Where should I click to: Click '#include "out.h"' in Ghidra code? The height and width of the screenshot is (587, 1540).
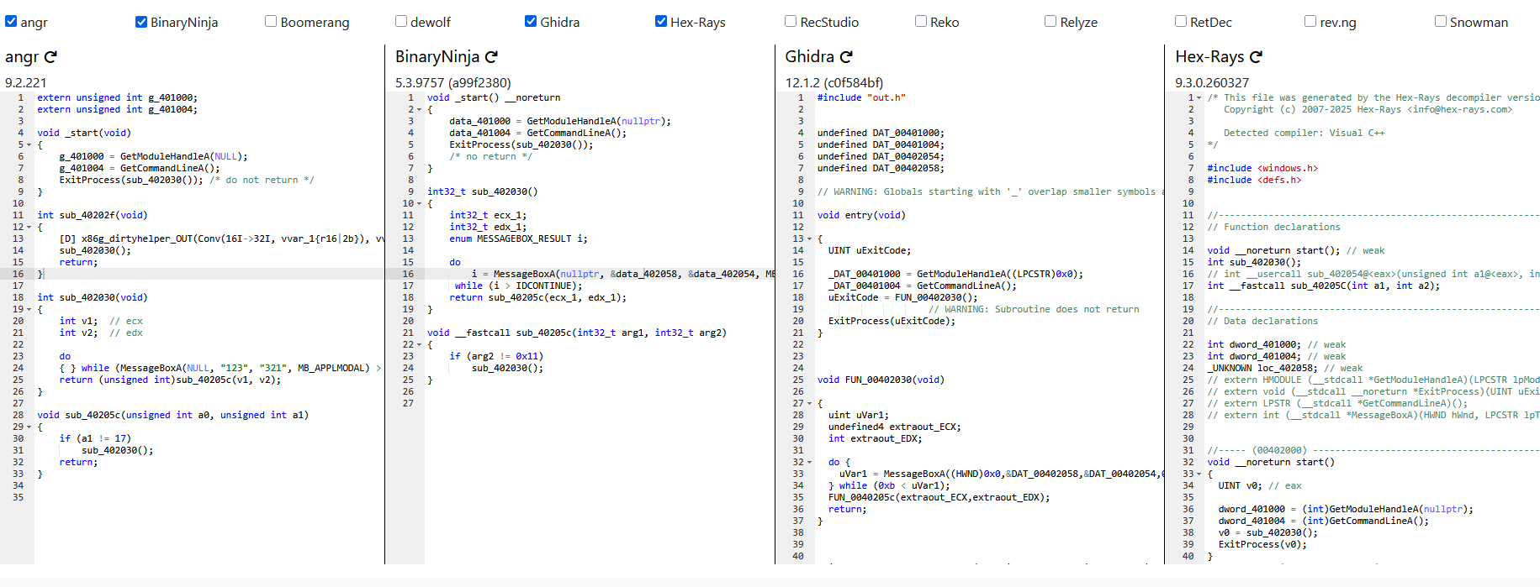[861, 97]
